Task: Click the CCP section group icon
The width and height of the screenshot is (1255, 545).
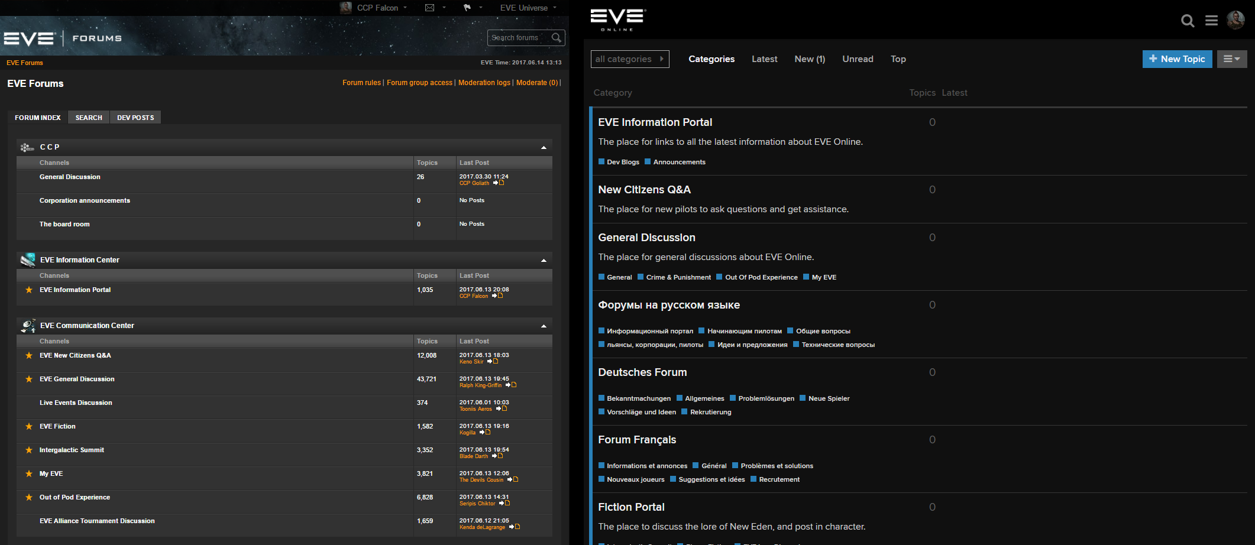Action: 27,147
